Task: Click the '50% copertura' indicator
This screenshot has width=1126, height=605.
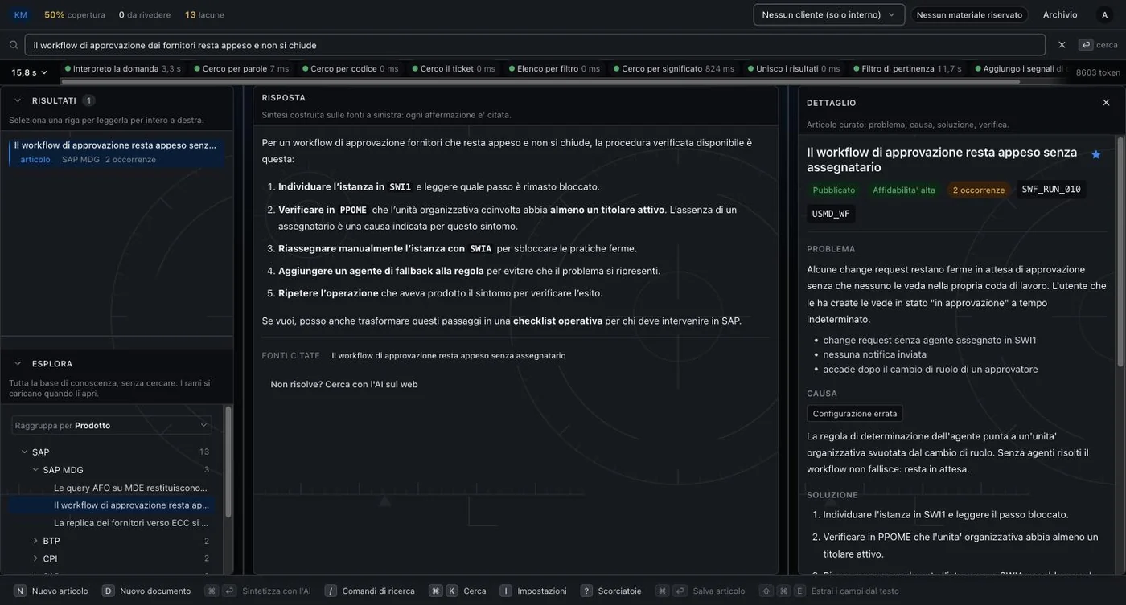Action: coord(75,14)
